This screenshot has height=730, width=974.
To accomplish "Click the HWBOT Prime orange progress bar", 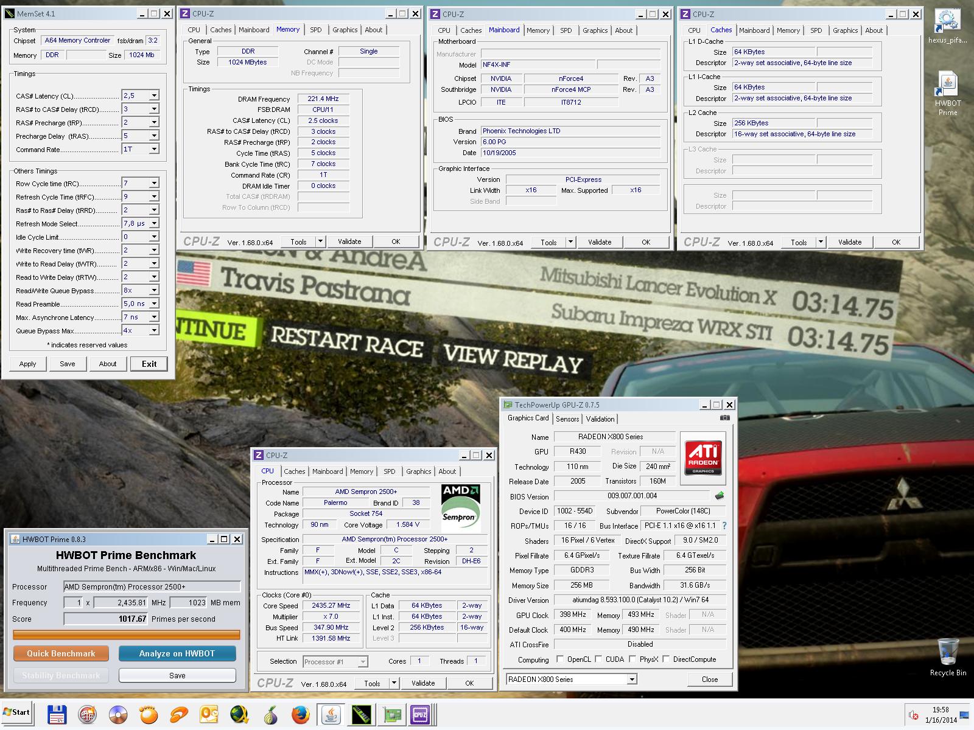I will click(127, 634).
